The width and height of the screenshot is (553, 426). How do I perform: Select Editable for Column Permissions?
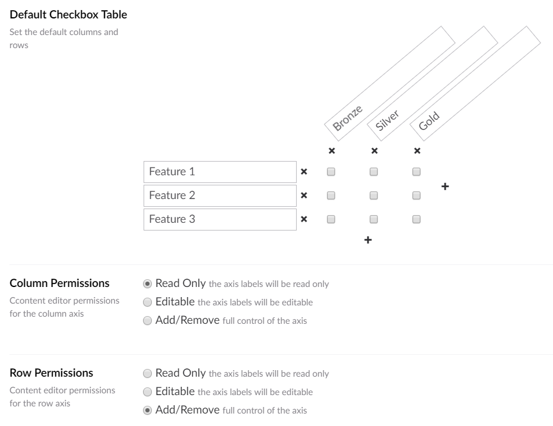point(147,302)
